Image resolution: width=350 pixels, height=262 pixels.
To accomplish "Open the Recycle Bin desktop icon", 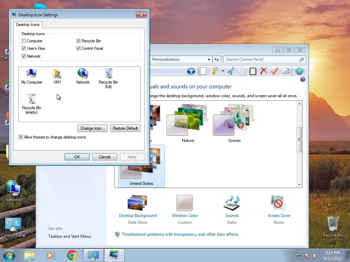I will point(333,227).
